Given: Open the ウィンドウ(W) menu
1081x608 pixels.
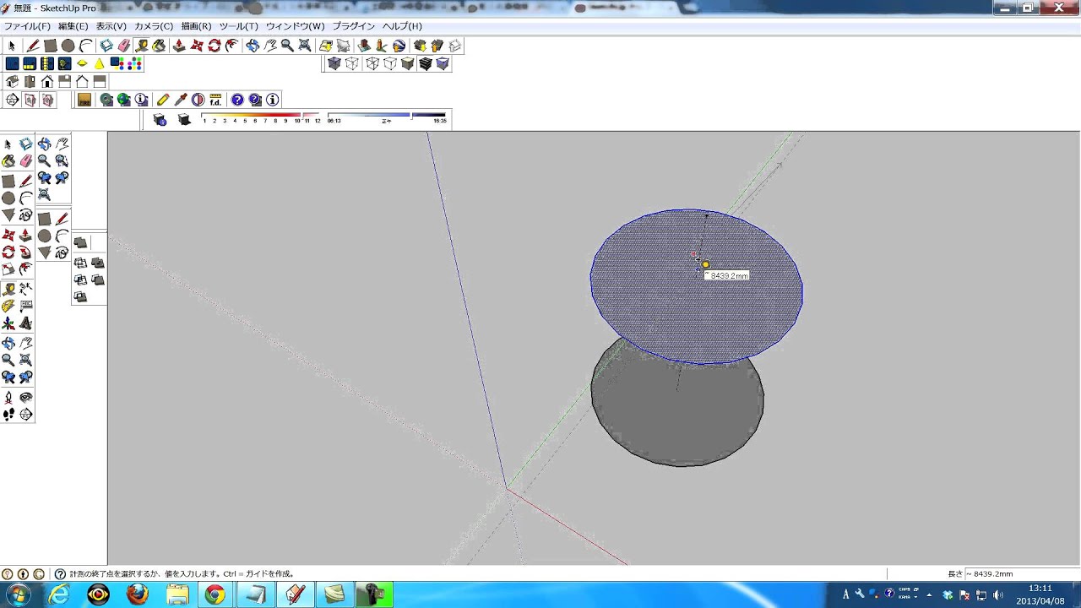Looking at the screenshot, I should [x=295, y=26].
